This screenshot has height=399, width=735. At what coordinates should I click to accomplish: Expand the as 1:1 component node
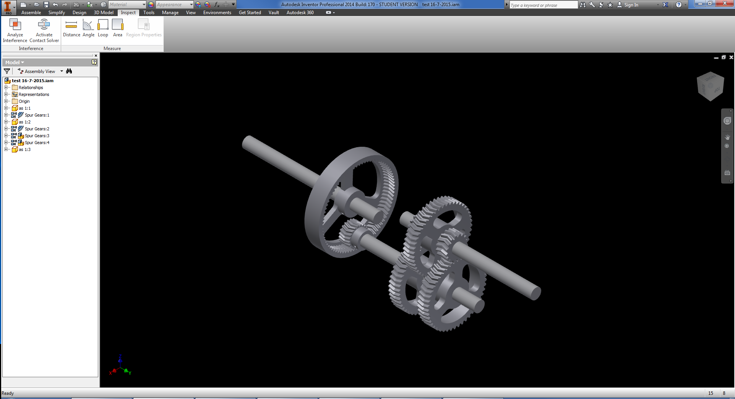click(x=6, y=108)
